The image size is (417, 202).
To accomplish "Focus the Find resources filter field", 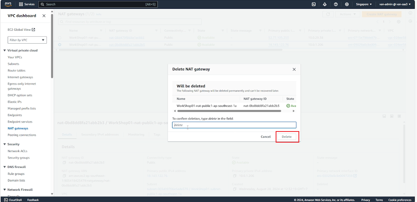I will (130, 22).
